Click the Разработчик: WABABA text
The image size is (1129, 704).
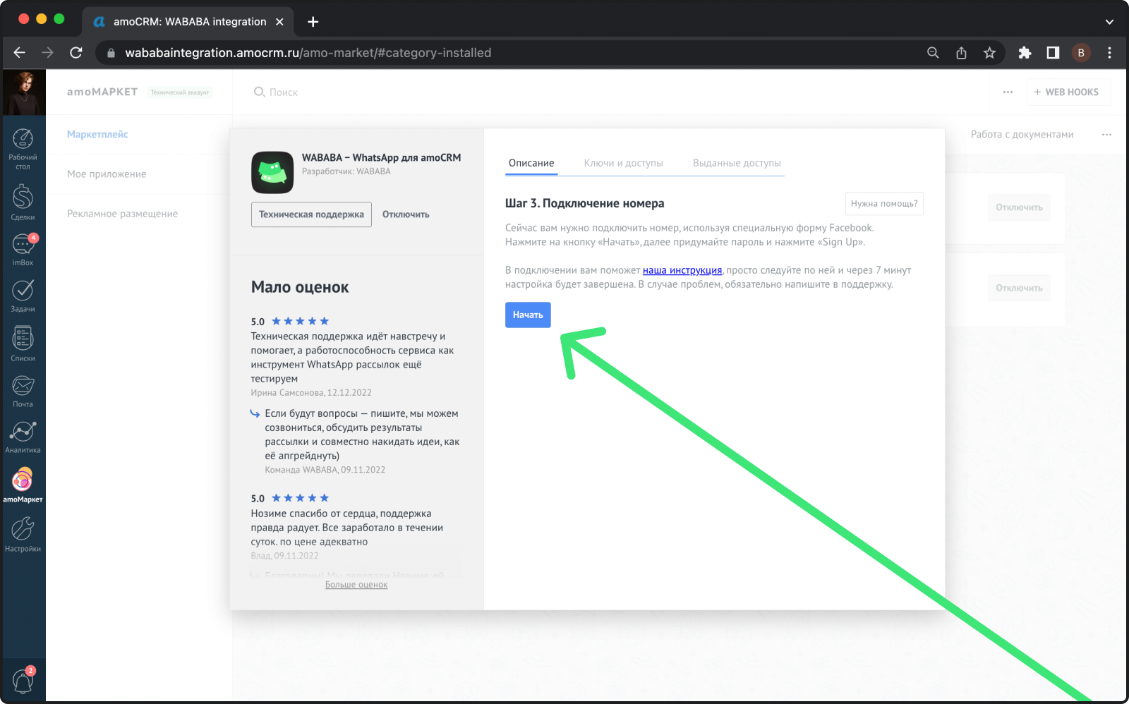(x=346, y=171)
